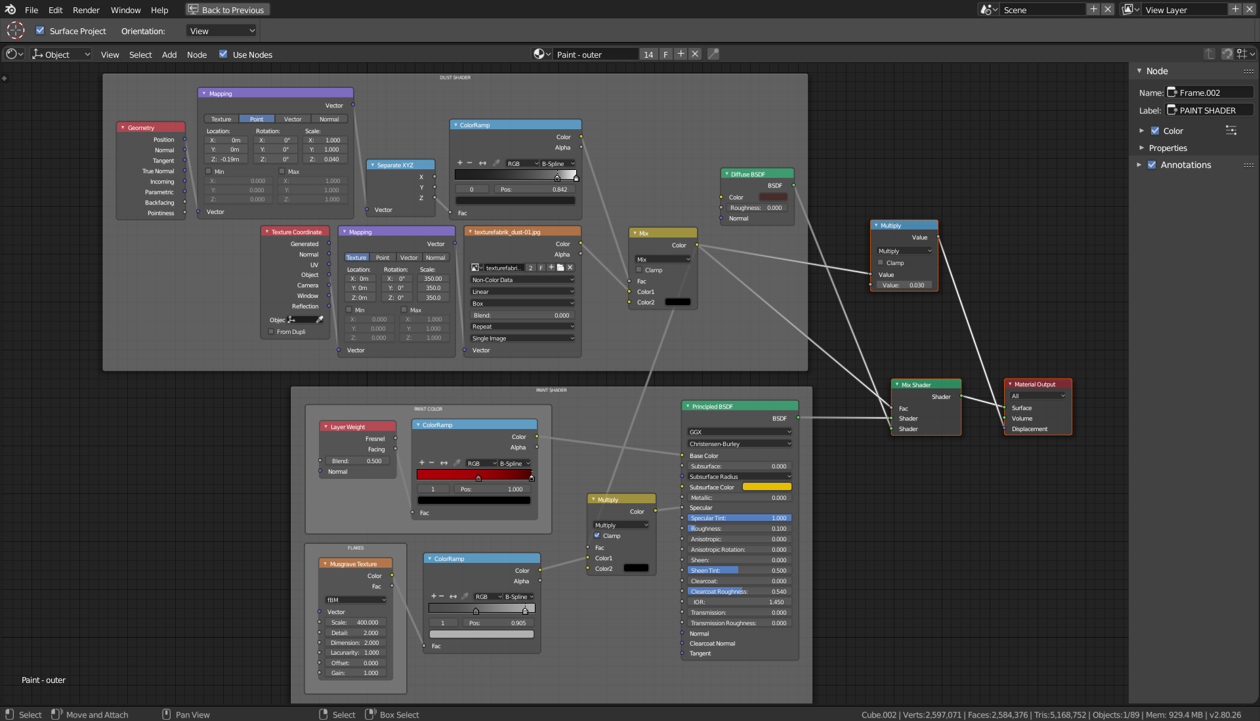Open image file in dust texture node
Image resolution: width=1260 pixels, height=721 pixels.
[x=560, y=268]
